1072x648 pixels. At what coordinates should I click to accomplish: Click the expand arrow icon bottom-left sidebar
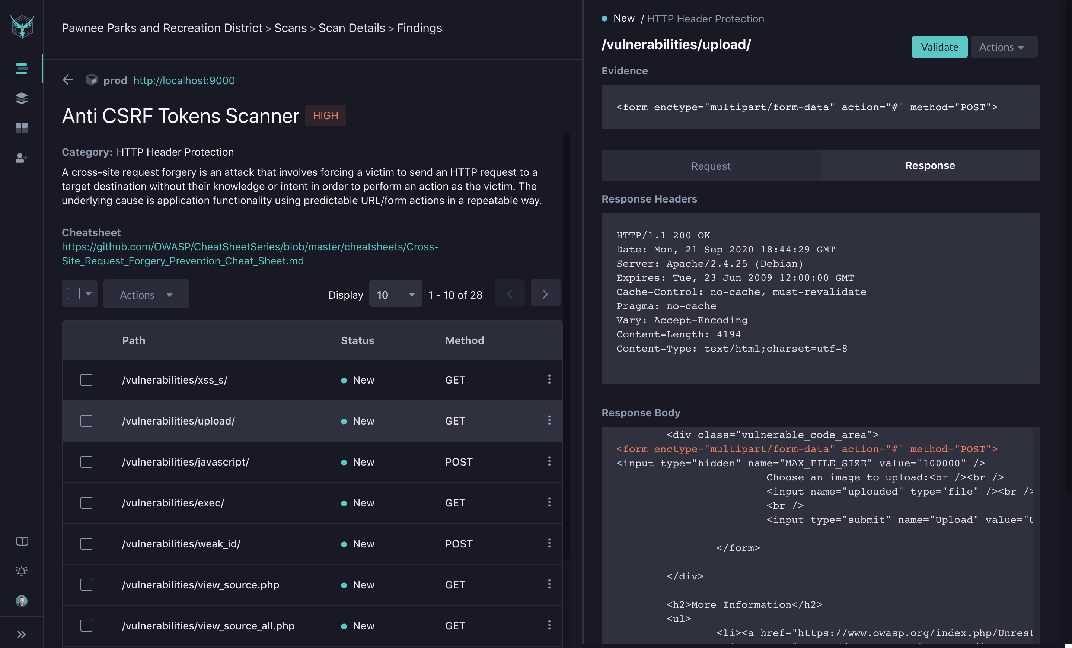pyautogui.click(x=22, y=634)
